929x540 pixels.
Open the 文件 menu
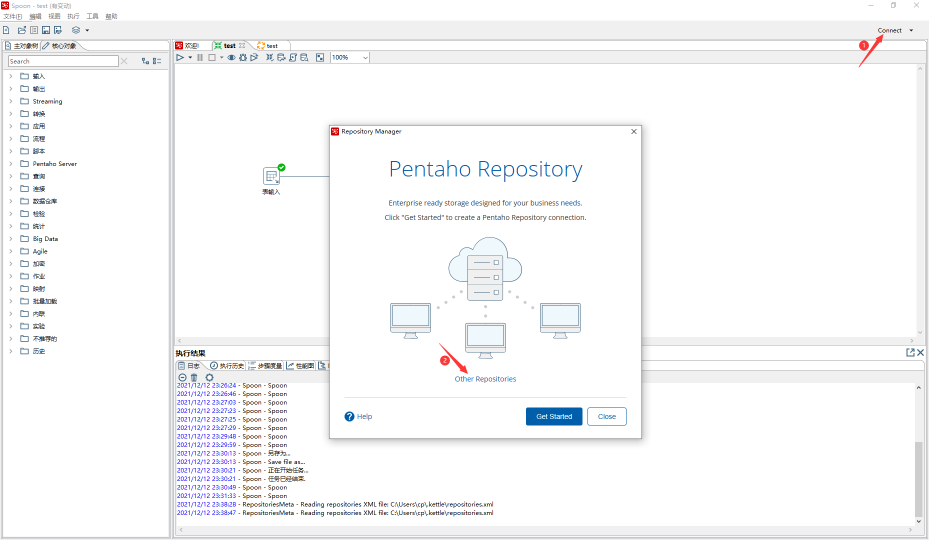(x=12, y=16)
